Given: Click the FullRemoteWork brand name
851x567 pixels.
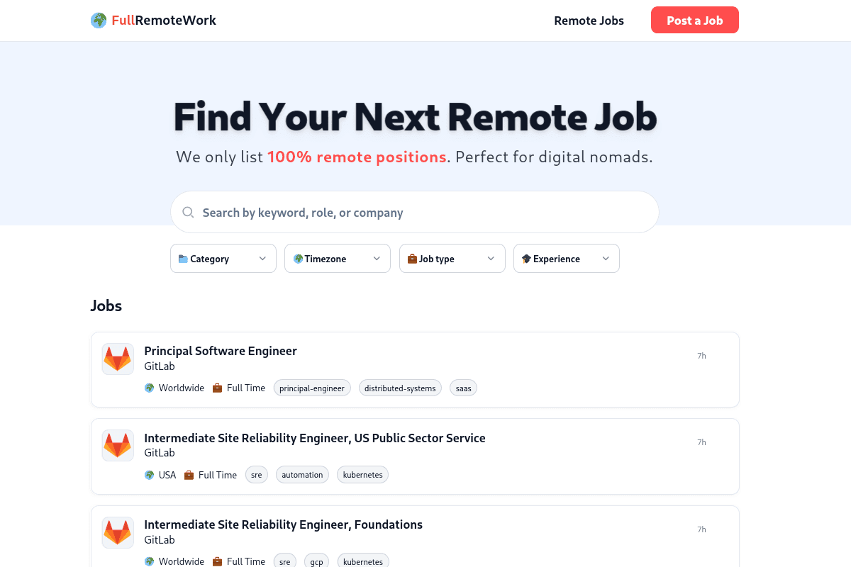Looking at the screenshot, I should tap(163, 20).
